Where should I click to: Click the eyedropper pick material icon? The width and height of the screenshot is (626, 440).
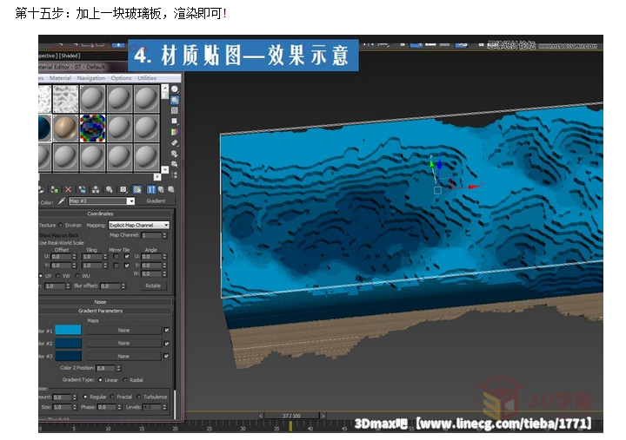61,201
